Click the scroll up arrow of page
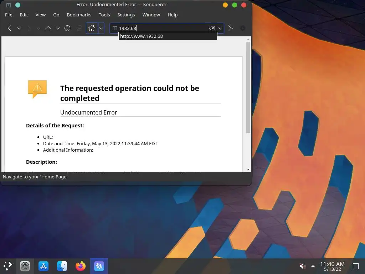 tap(248, 39)
